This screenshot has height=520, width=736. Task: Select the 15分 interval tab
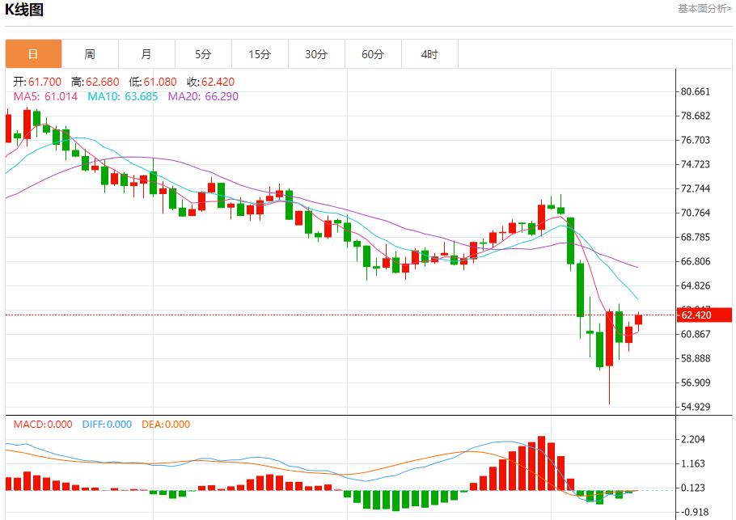coord(260,54)
